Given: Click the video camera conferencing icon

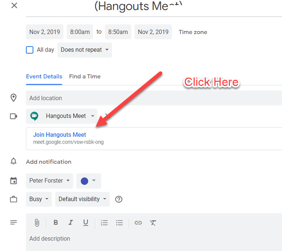Looking at the screenshot, I should [x=13, y=116].
